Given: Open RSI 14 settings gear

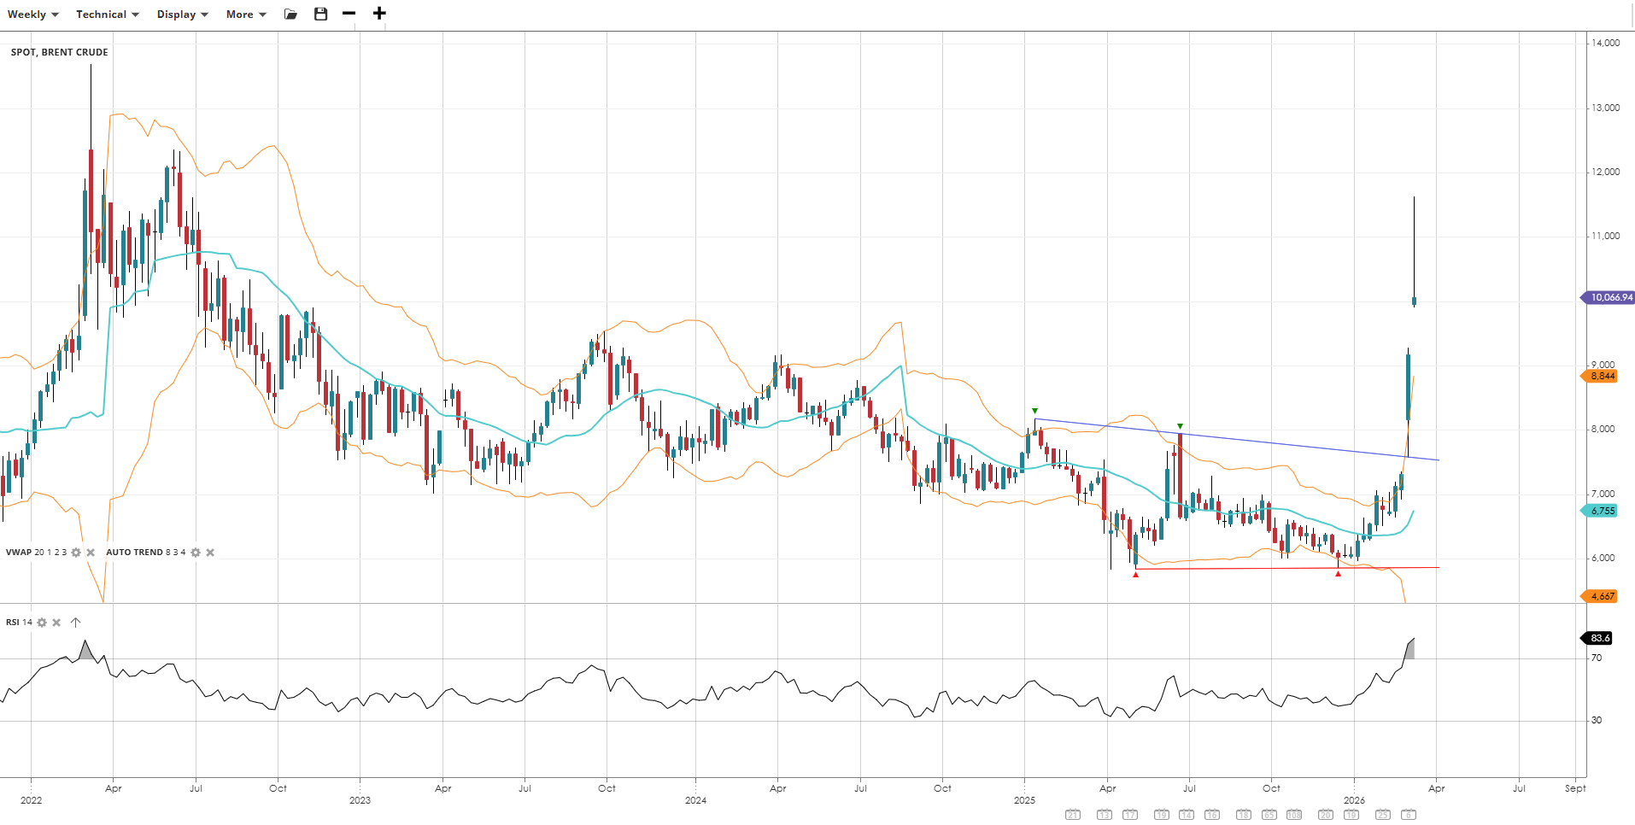Looking at the screenshot, I should click(x=42, y=623).
